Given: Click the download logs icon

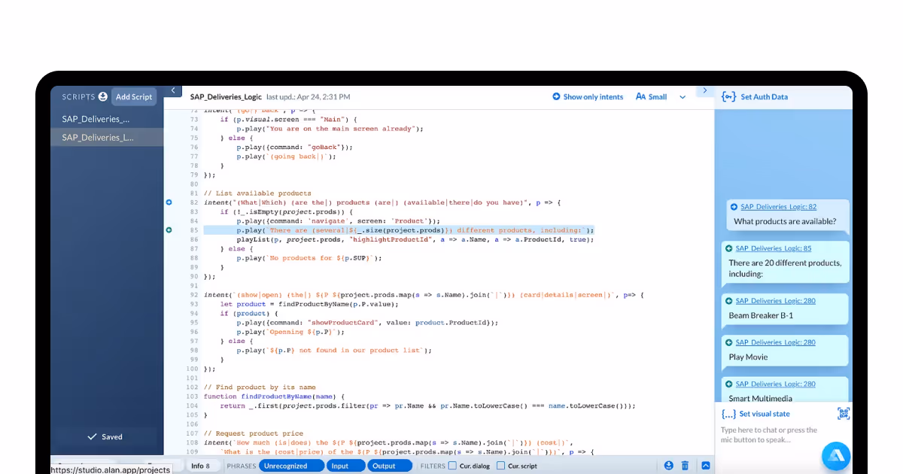Looking at the screenshot, I should pyautogui.click(x=669, y=466).
